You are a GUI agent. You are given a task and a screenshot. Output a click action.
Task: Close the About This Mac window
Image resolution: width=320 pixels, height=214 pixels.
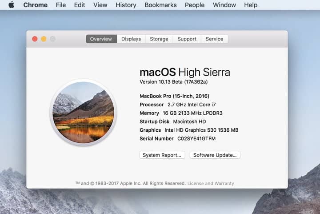tap(35, 39)
